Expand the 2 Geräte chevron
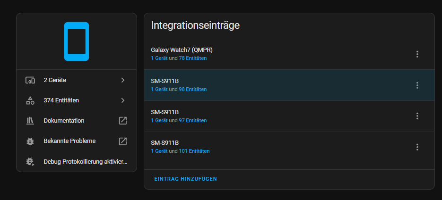This screenshot has width=442, height=200. tap(122, 80)
